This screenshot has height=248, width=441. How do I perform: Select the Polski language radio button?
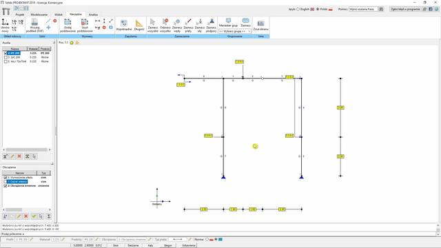(x=318, y=9)
